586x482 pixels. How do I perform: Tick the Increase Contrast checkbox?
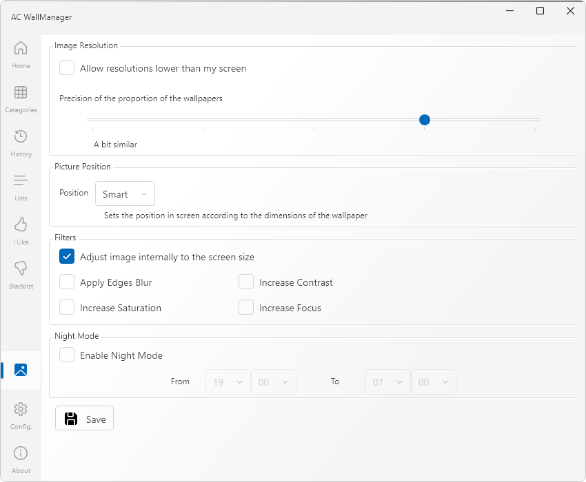[246, 282]
